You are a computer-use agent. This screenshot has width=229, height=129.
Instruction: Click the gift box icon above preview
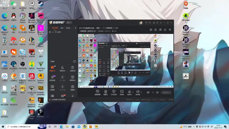click(x=151, y=30)
